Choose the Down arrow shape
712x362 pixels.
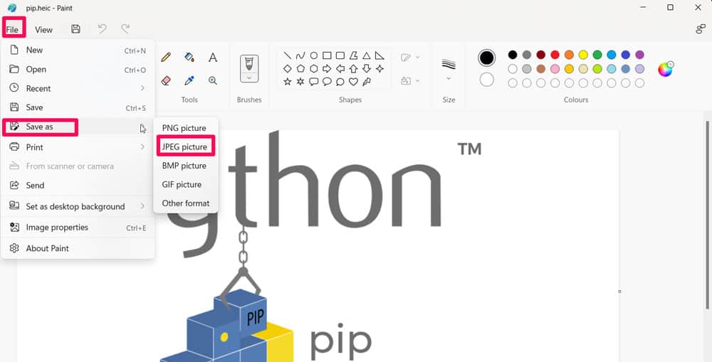[x=367, y=69]
